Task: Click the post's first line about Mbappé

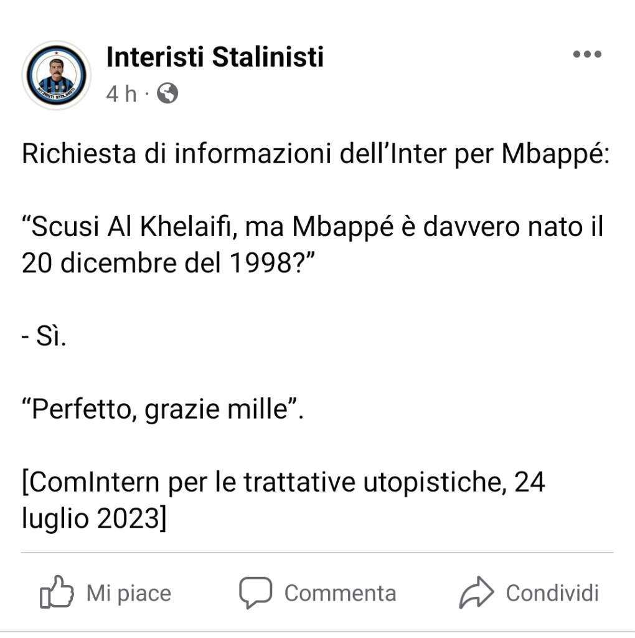Action: pos(316,155)
